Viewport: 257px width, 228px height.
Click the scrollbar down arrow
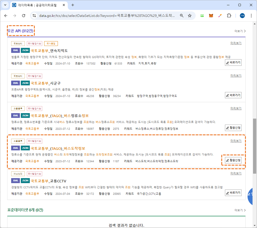[x=255, y=226]
